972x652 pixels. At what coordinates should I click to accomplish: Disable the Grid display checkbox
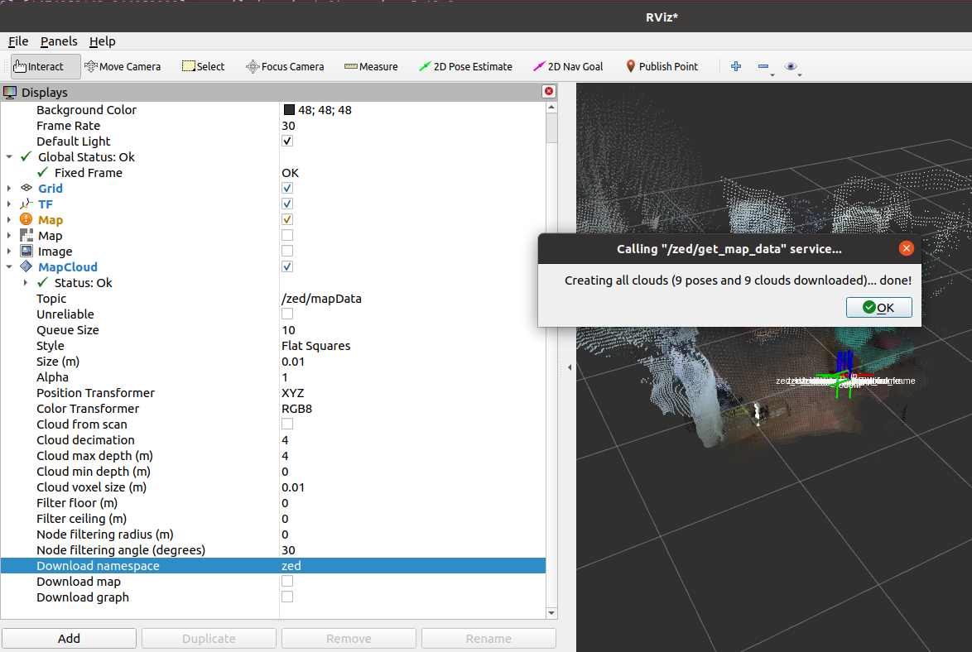pyautogui.click(x=287, y=189)
